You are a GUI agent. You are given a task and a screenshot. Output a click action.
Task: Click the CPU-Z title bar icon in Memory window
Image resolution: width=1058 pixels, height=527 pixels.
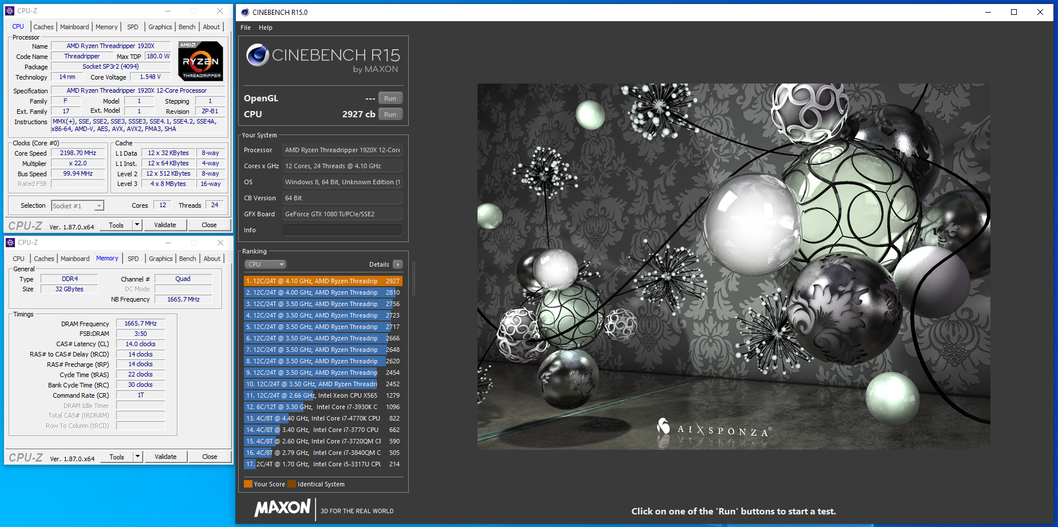tap(10, 243)
